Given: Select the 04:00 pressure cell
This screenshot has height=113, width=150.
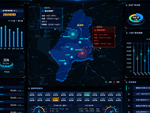Looking at the screenshot, I should pyautogui.click(x=63, y=94).
